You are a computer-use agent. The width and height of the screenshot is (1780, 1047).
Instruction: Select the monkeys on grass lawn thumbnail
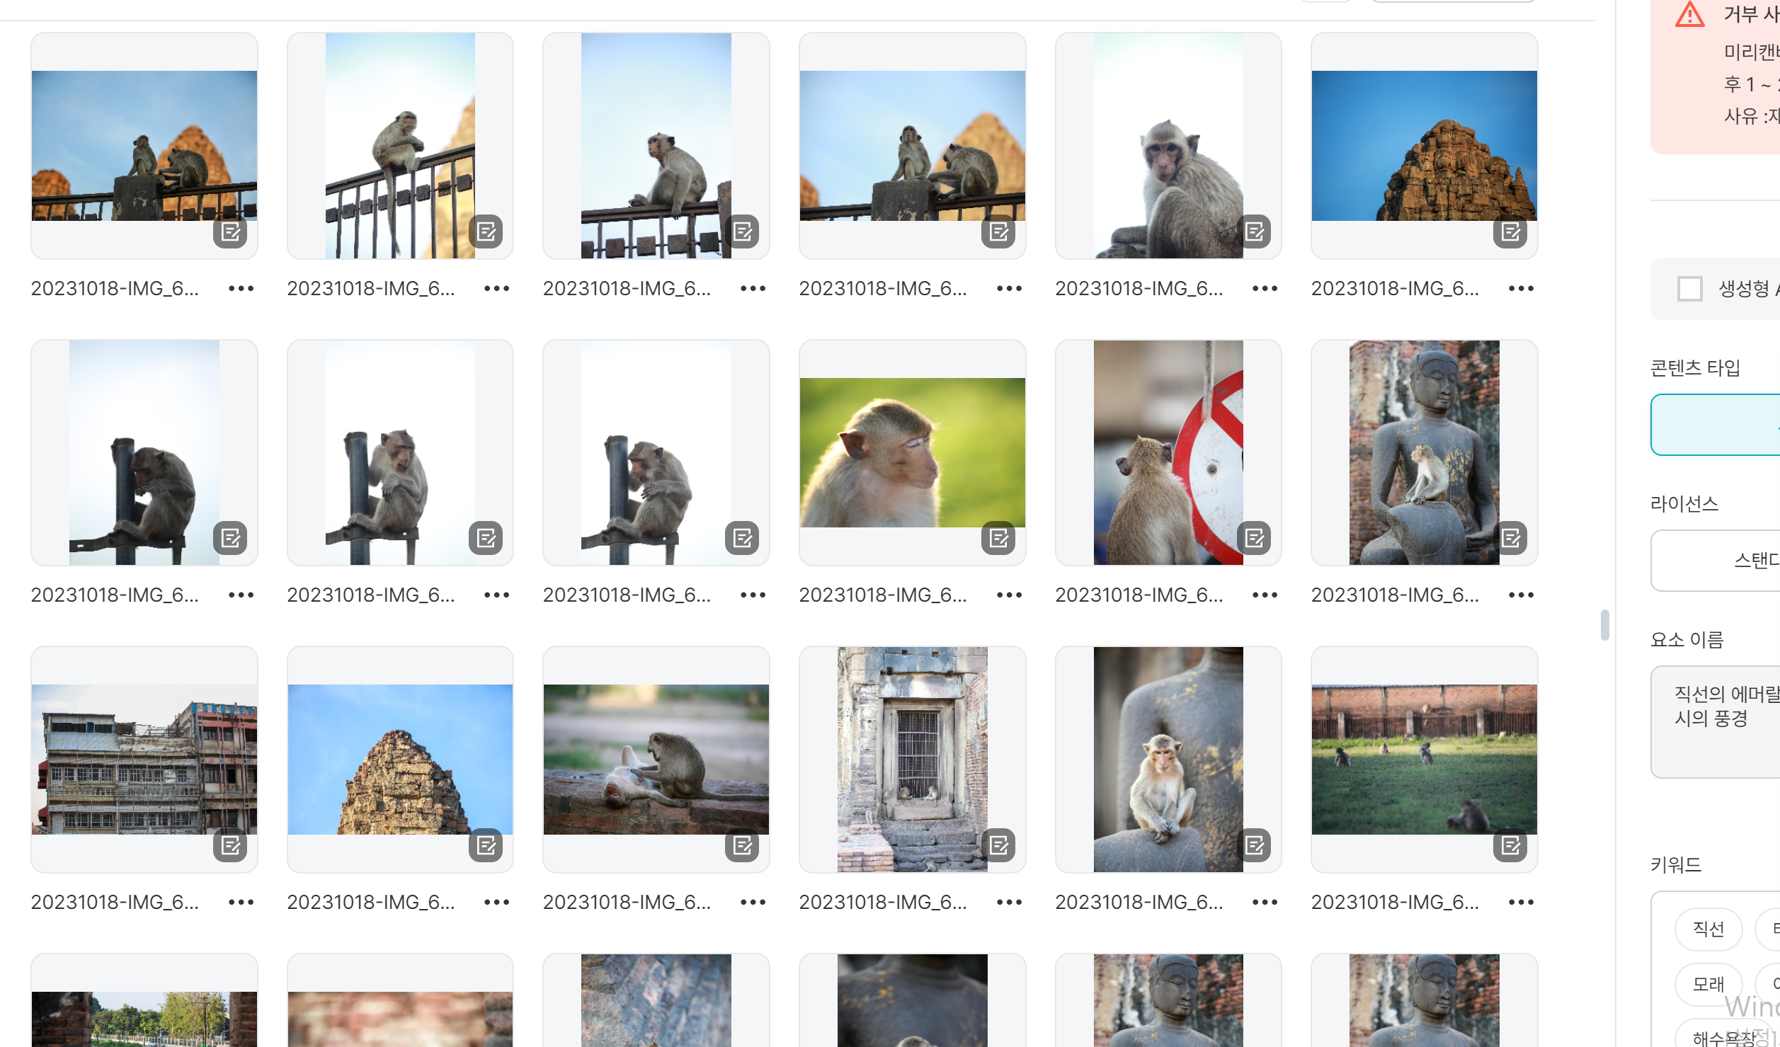click(x=1425, y=760)
